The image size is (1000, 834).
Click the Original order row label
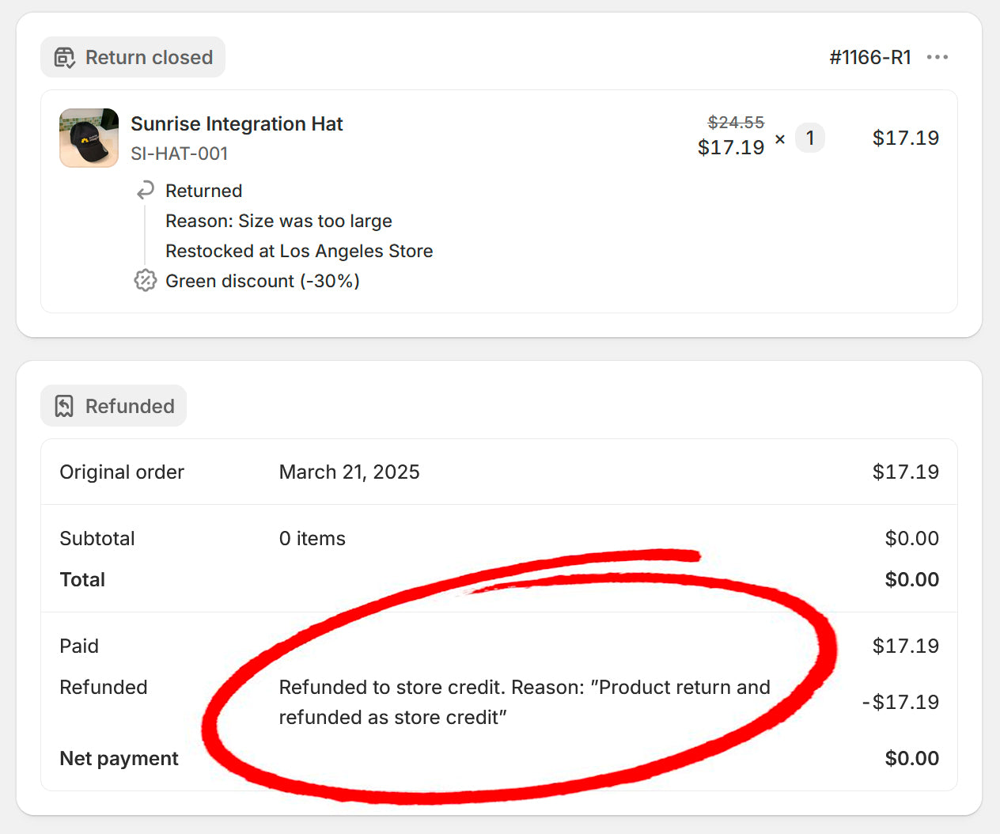coord(122,472)
